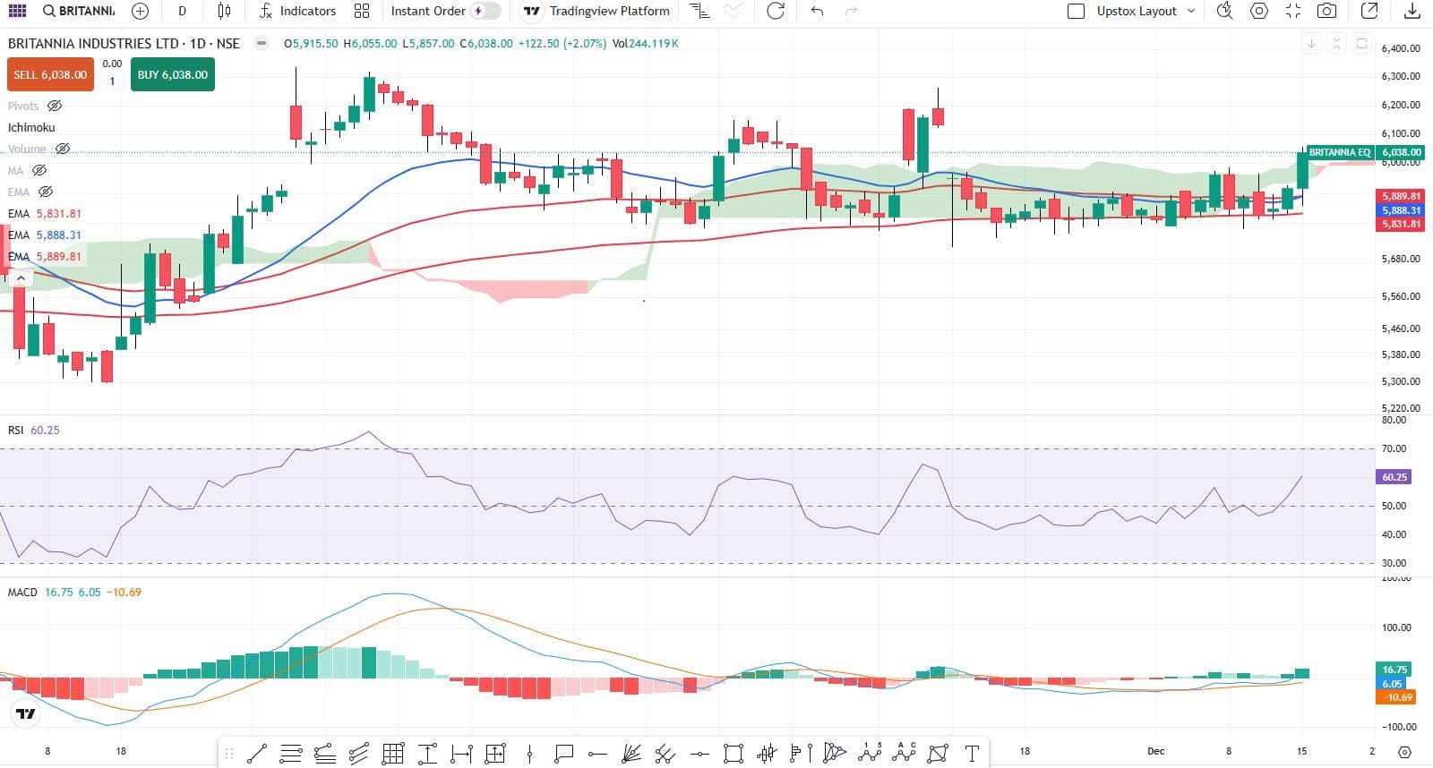
Task: Toggle visibility of MA indicator
Action: pos(39,170)
